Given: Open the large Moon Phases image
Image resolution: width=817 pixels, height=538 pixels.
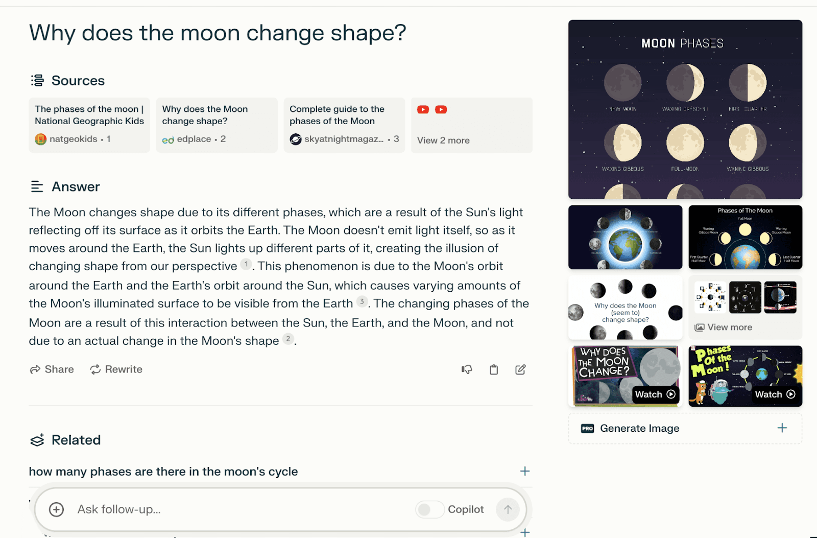Looking at the screenshot, I should point(685,109).
